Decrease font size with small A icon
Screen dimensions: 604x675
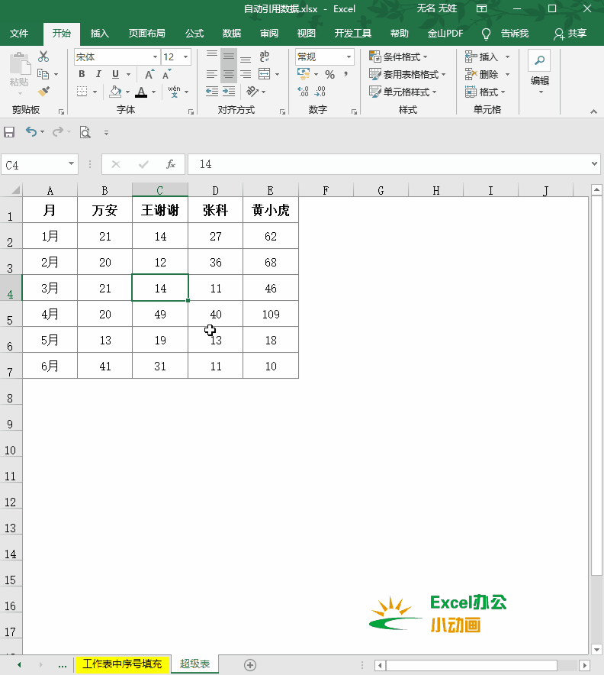point(166,74)
